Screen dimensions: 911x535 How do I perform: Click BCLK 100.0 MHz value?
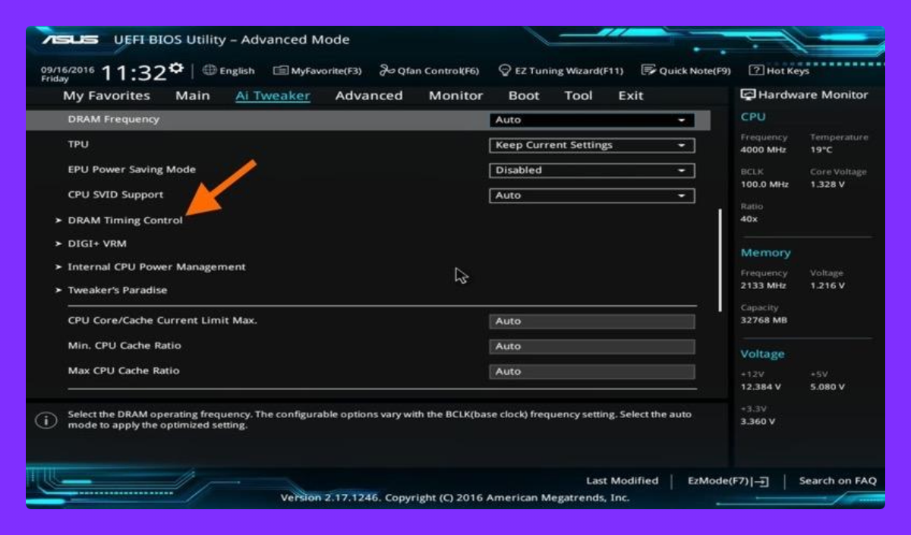764,184
